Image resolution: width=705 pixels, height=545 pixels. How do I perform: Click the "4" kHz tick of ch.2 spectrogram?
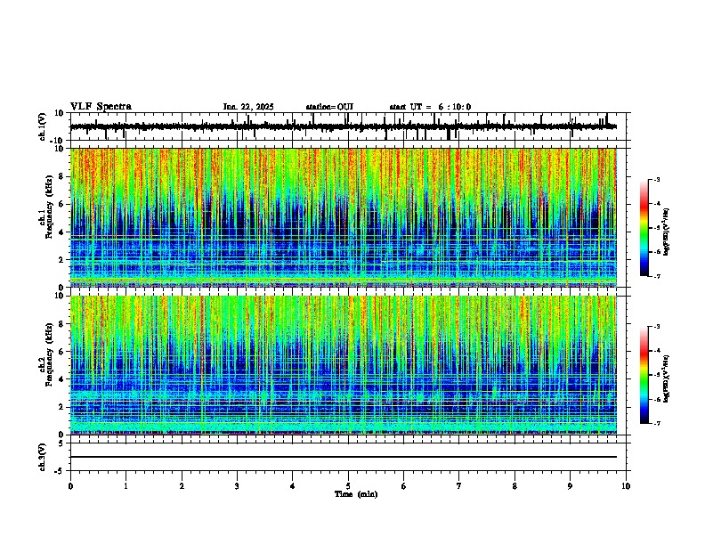coord(62,379)
